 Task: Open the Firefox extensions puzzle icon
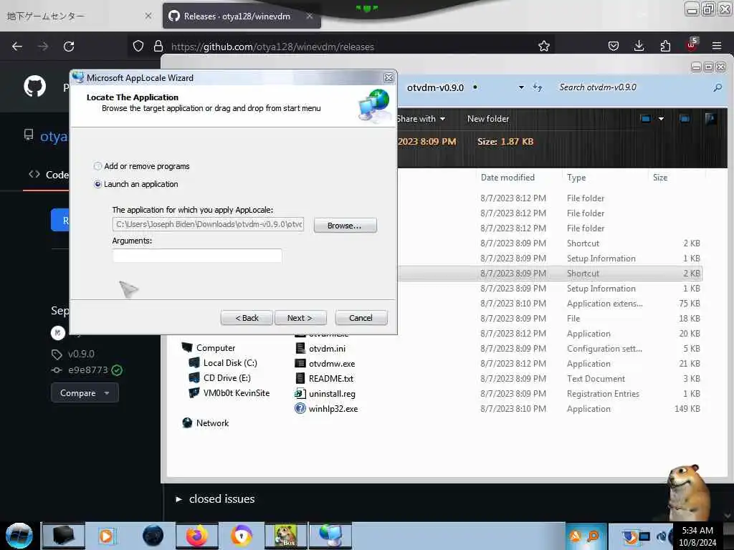click(x=665, y=46)
